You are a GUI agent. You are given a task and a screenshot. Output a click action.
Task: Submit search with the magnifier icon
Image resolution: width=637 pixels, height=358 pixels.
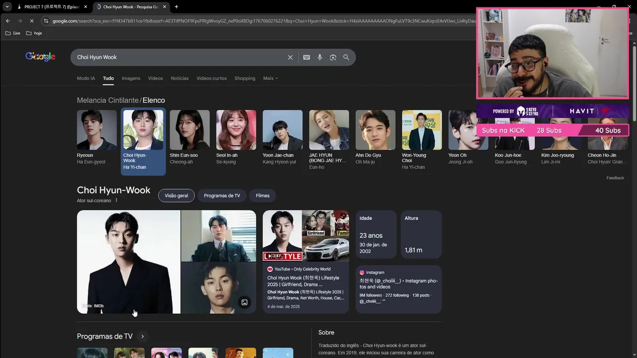pyautogui.click(x=346, y=57)
